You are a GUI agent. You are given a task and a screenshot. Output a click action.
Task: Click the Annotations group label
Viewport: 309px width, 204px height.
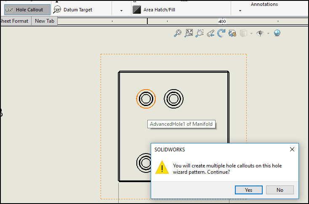[x=264, y=4]
